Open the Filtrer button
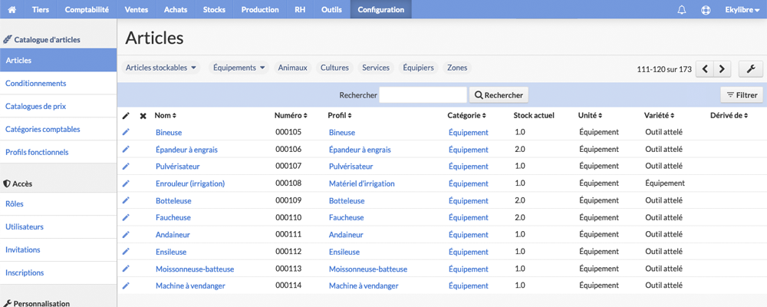The height and width of the screenshot is (307, 767). tap(742, 95)
